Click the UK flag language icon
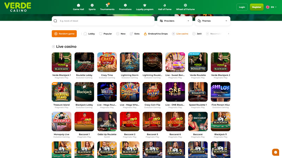This screenshot has width=282, height=158. [268, 7]
